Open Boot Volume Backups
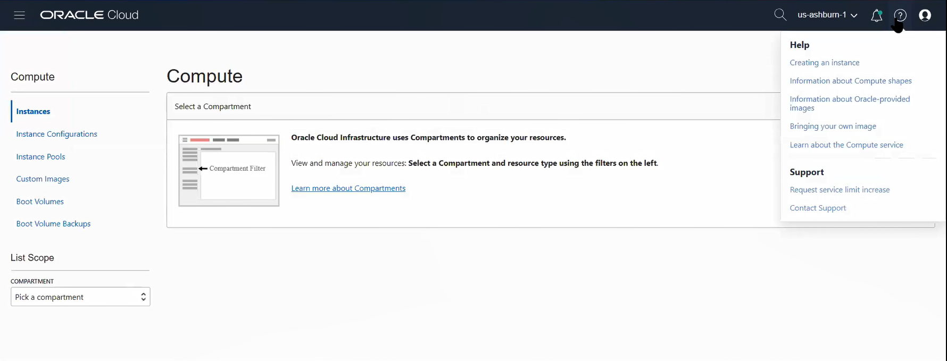 tap(53, 224)
